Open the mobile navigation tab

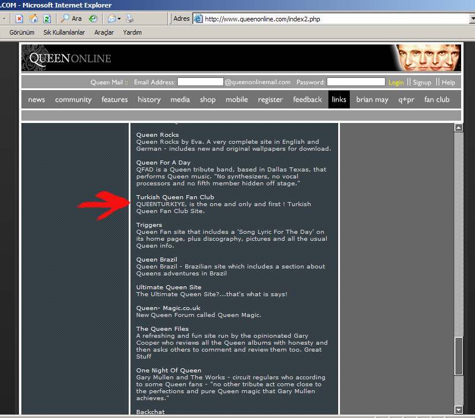pos(237,99)
